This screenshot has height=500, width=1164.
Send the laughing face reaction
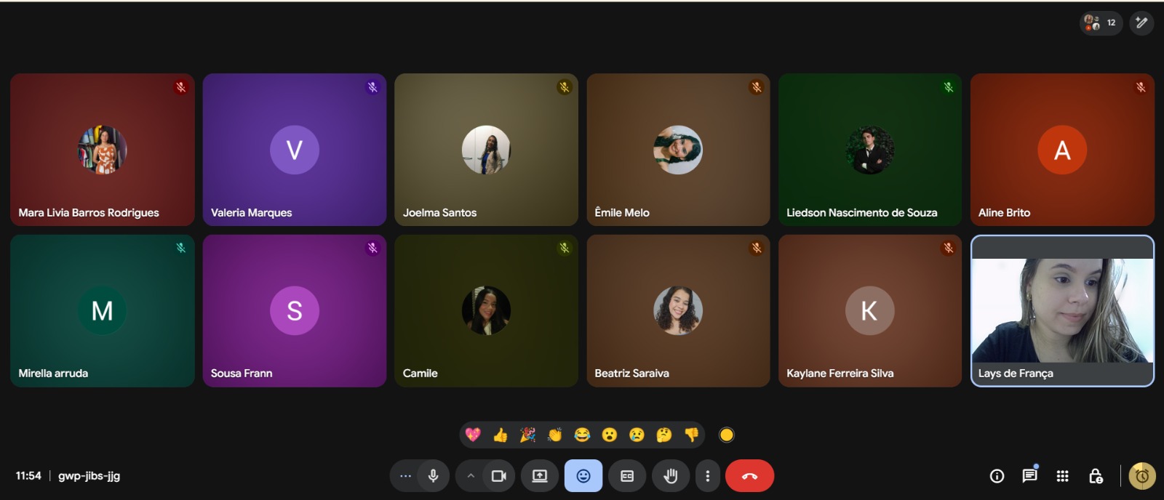(x=582, y=435)
